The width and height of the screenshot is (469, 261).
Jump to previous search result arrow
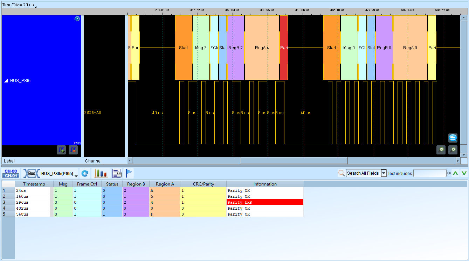click(x=455, y=173)
